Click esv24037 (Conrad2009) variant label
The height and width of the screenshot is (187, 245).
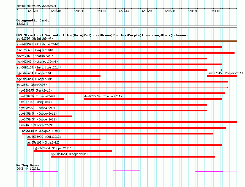[36, 125]
